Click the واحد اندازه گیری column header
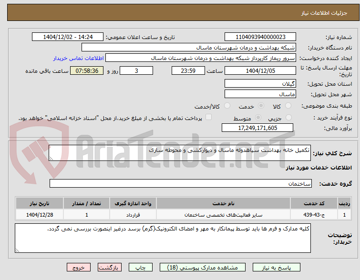The height and width of the screenshot is (280, 360). point(133,203)
